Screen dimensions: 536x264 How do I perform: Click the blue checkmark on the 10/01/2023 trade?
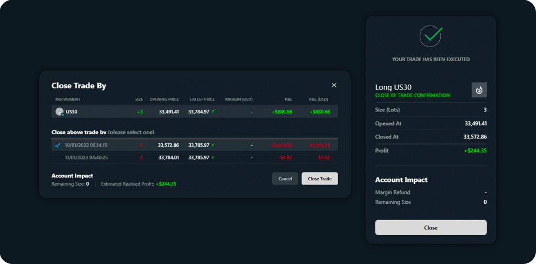pos(58,145)
